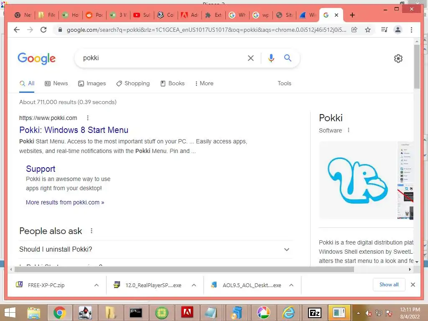The image size is (428, 321).
Task: Select the Books search tab
Action: 173,84
